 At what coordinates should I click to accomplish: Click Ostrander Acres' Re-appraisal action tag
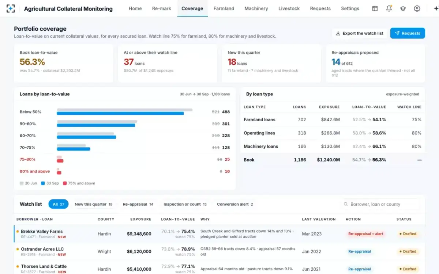pos(360,251)
